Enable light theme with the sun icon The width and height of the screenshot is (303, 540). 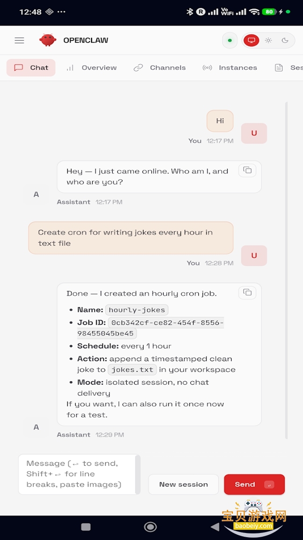coord(268,40)
